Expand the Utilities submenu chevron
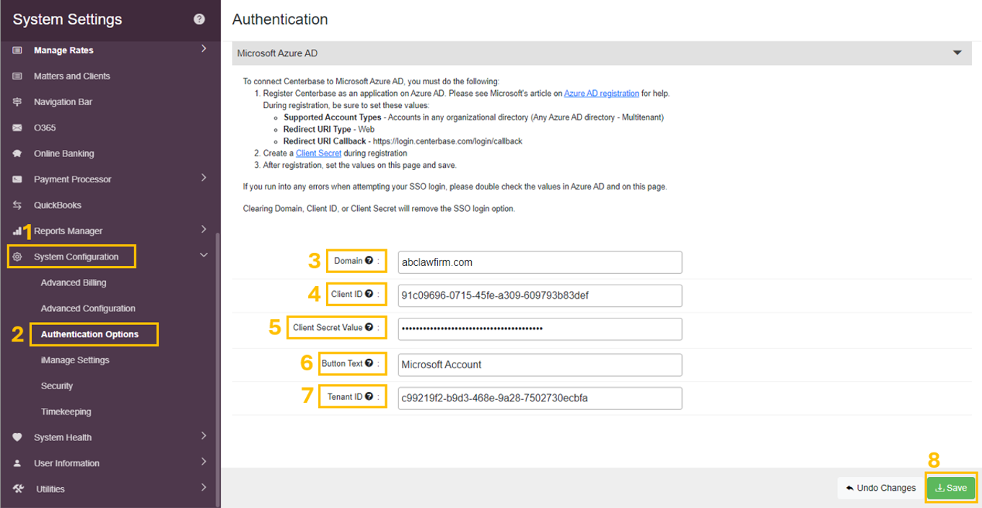 point(203,488)
